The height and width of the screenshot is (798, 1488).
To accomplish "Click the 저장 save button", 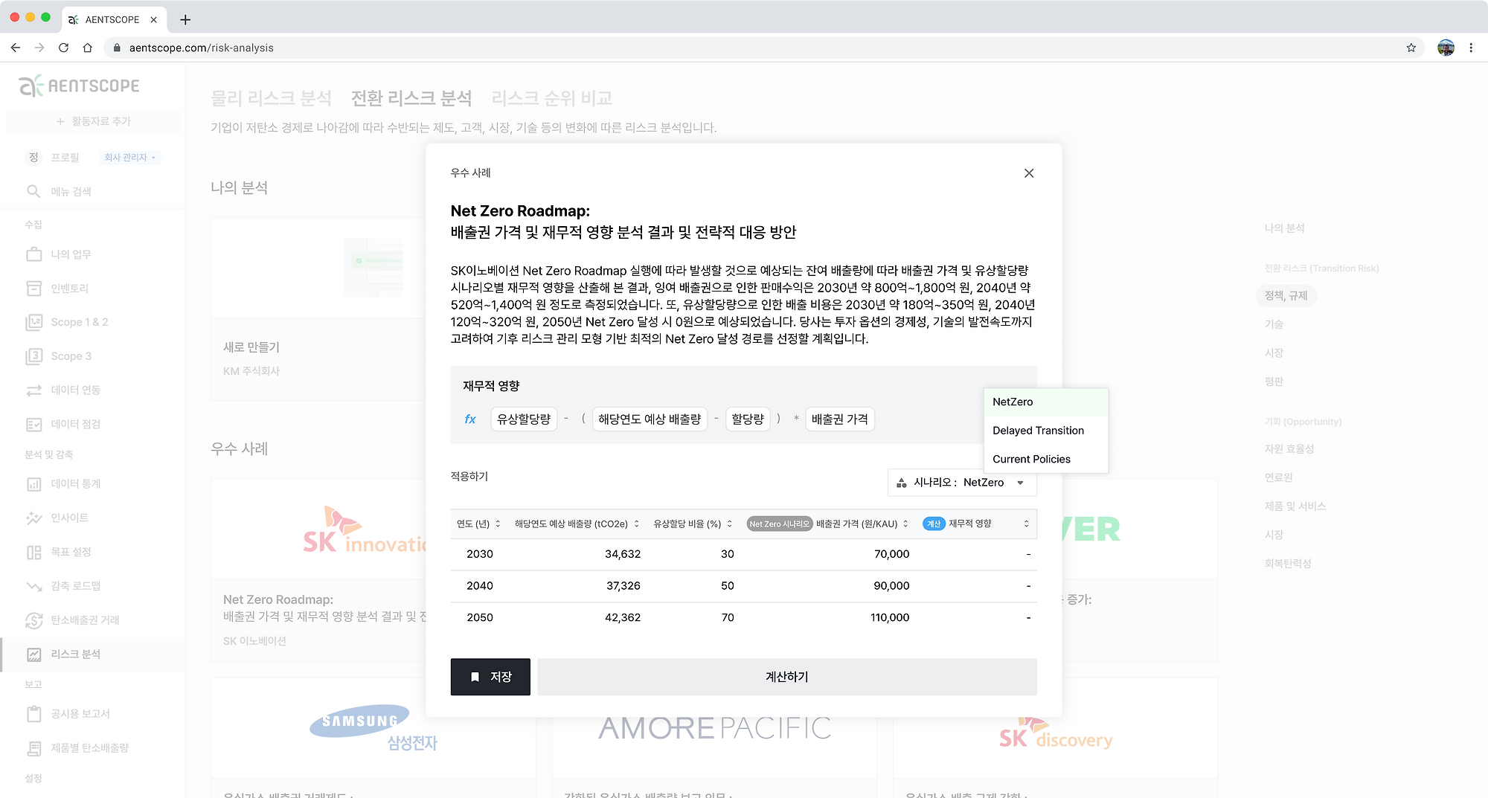I will 490,677.
